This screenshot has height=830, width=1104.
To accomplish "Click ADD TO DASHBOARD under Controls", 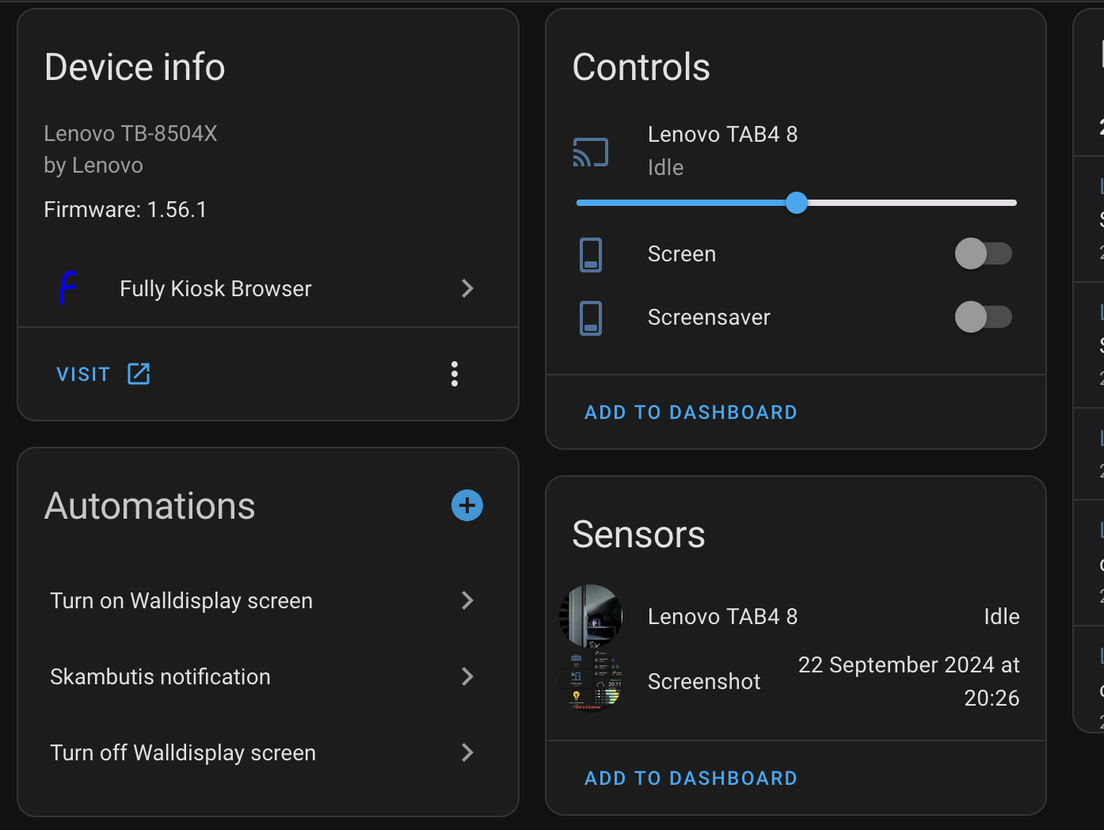I will tap(691, 412).
